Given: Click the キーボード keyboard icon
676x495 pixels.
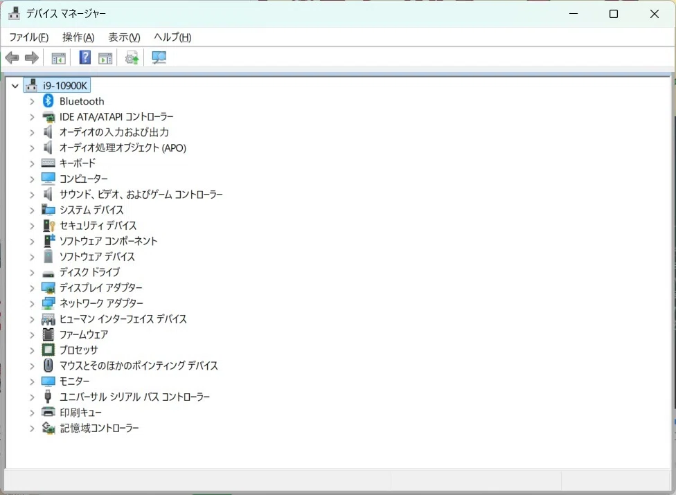Looking at the screenshot, I should click(x=48, y=163).
